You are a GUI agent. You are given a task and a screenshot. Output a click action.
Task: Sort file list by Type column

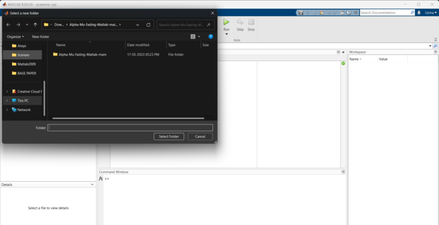pos(183,45)
